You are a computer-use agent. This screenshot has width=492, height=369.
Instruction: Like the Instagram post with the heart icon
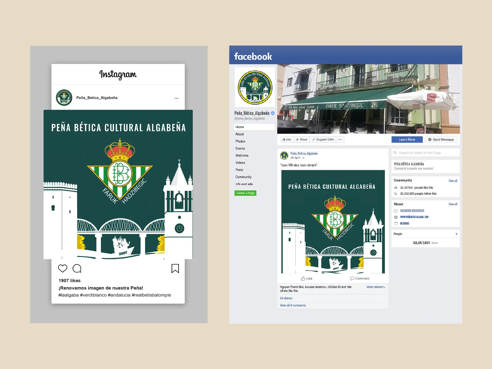click(x=63, y=268)
